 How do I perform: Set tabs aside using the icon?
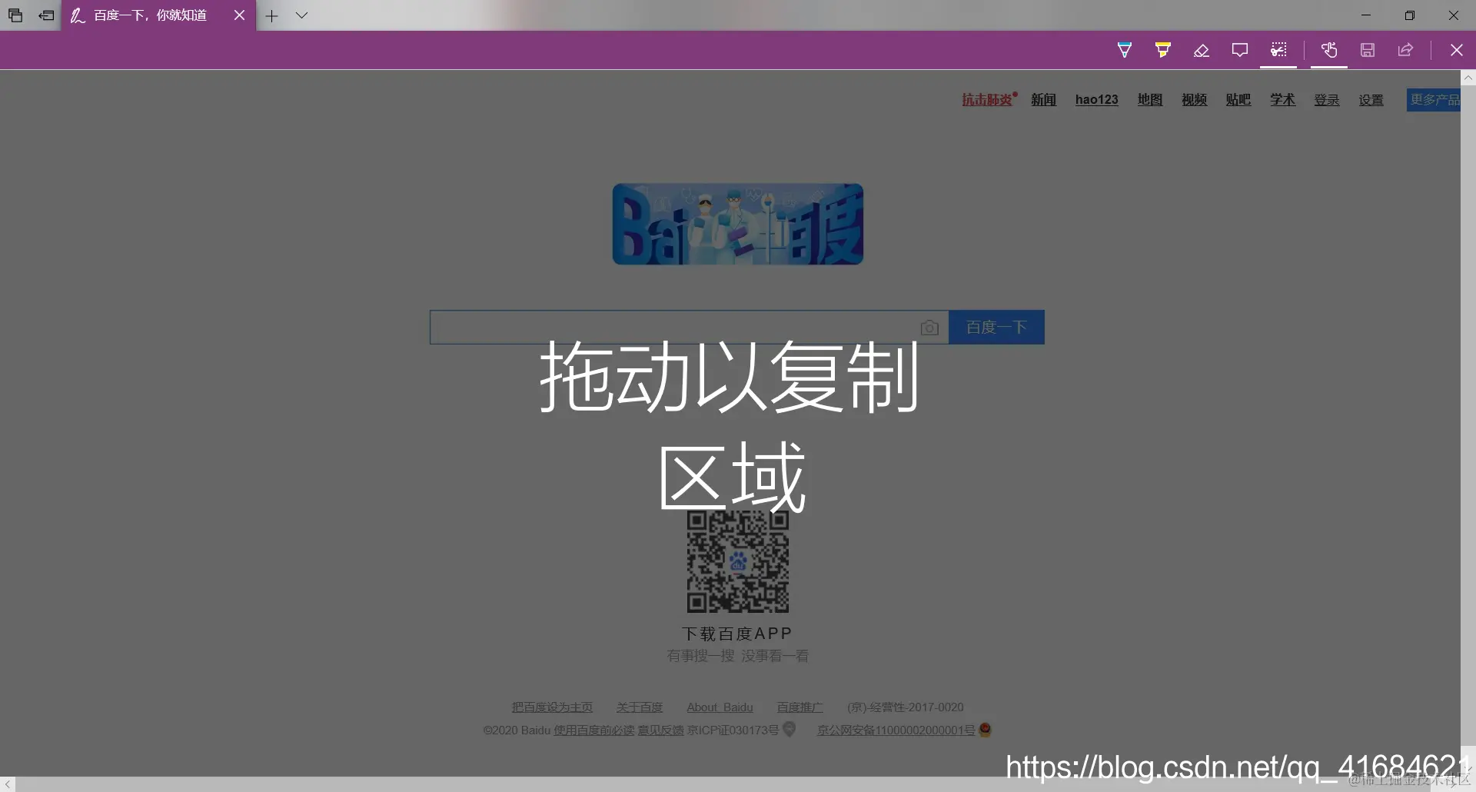point(45,15)
